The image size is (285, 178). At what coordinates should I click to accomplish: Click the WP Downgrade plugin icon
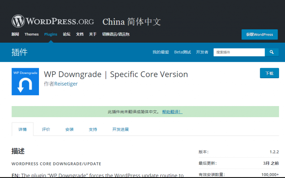(25, 82)
